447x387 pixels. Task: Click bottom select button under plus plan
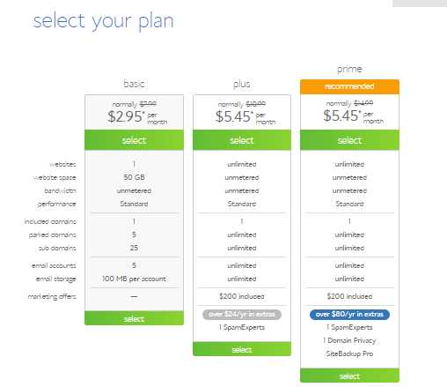tap(242, 349)
